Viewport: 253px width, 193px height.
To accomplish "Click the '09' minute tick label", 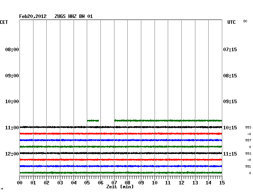I will point(141,183).
